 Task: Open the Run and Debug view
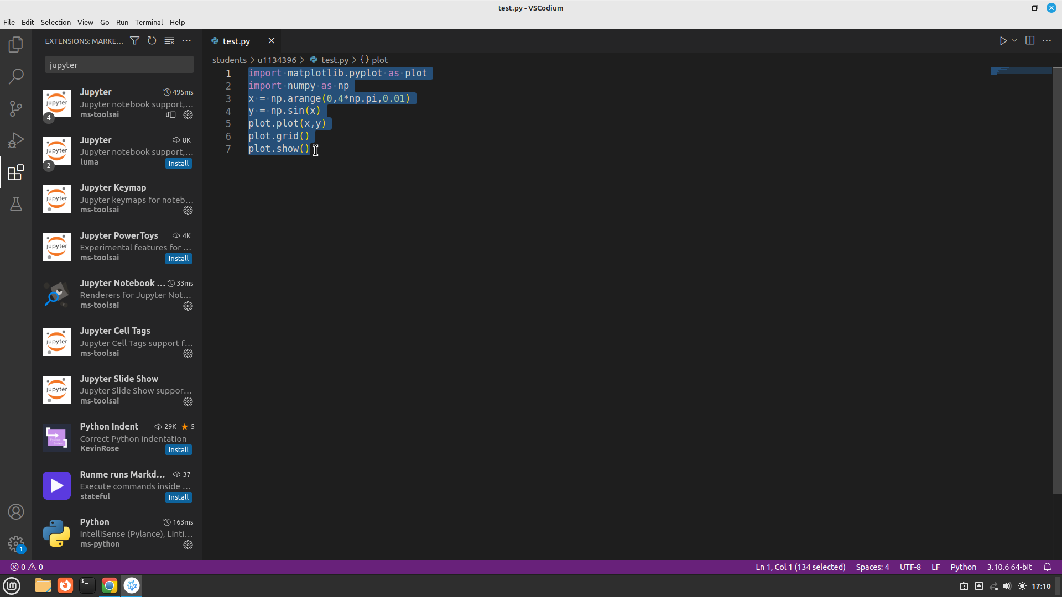point(16,140)
